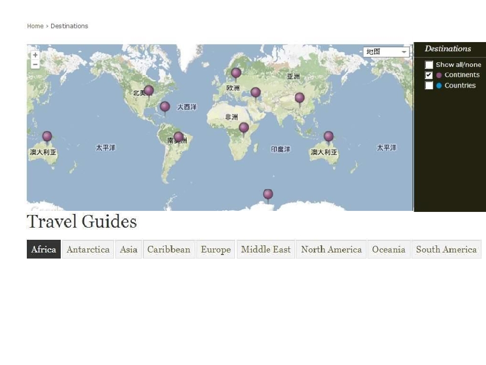Click the Africa map pin
Screen dimensions: 486x365
click(x=244, y=127)
